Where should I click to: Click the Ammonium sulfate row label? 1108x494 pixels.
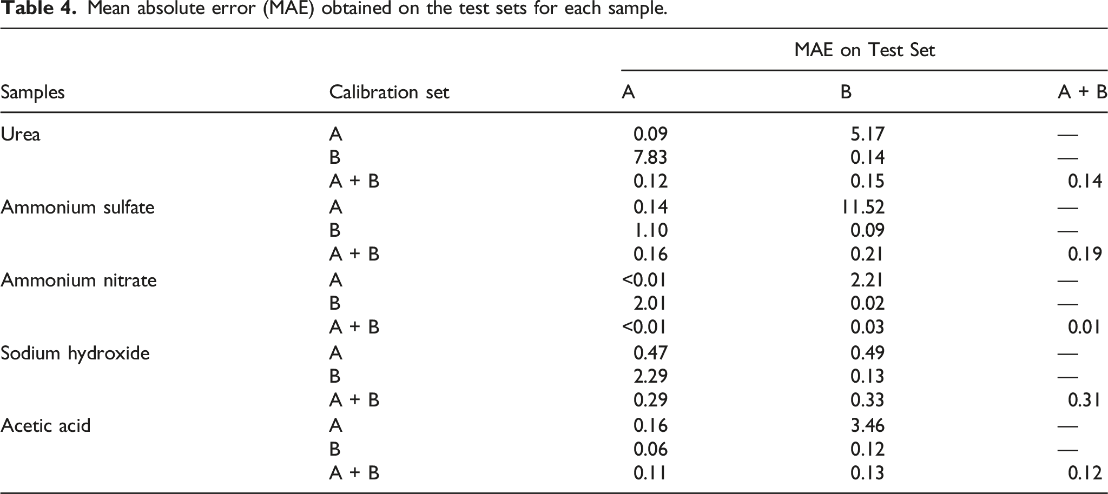pos(77,207)
